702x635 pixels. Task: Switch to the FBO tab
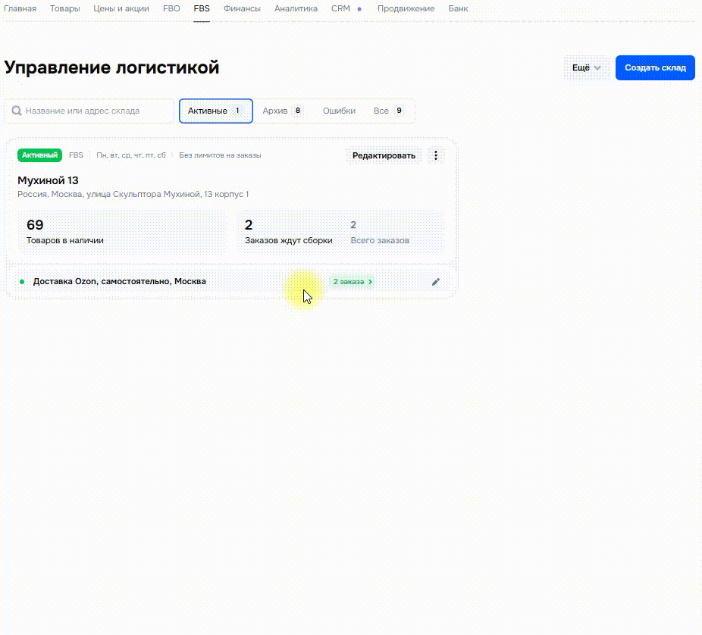[171, 8]
